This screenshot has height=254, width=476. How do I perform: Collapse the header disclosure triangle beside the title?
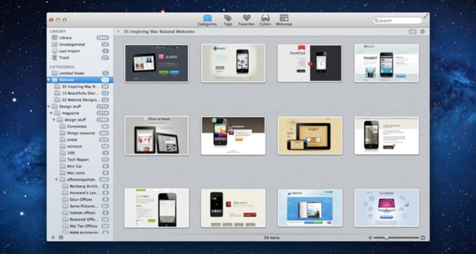click(119, 32)
